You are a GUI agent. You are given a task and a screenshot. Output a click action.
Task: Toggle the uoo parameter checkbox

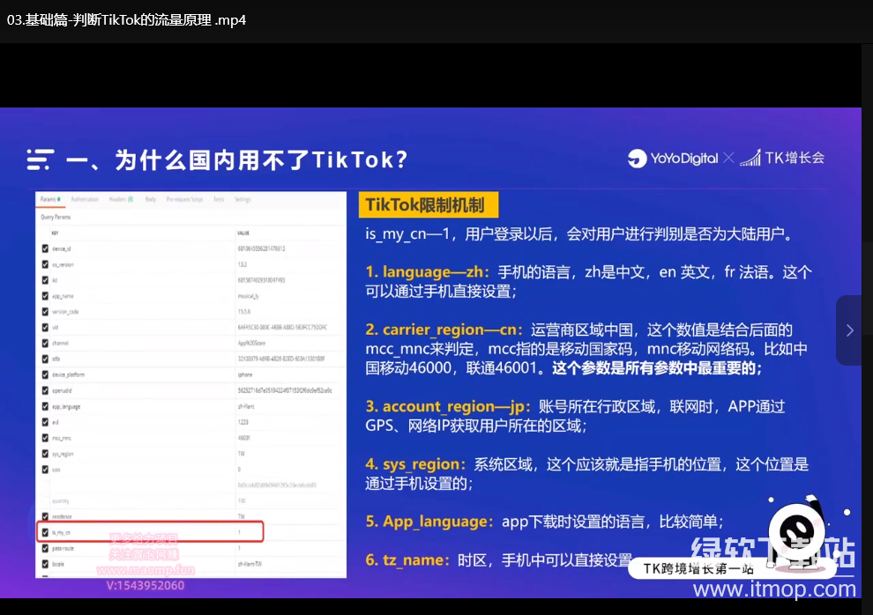coord(45,470)
